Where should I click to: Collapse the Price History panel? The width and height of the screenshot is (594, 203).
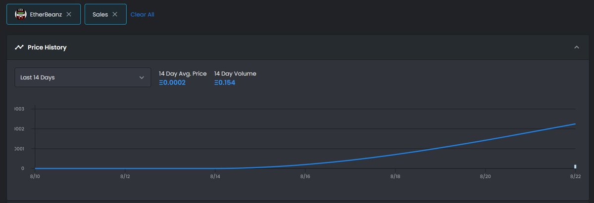[x=577, y=47]
